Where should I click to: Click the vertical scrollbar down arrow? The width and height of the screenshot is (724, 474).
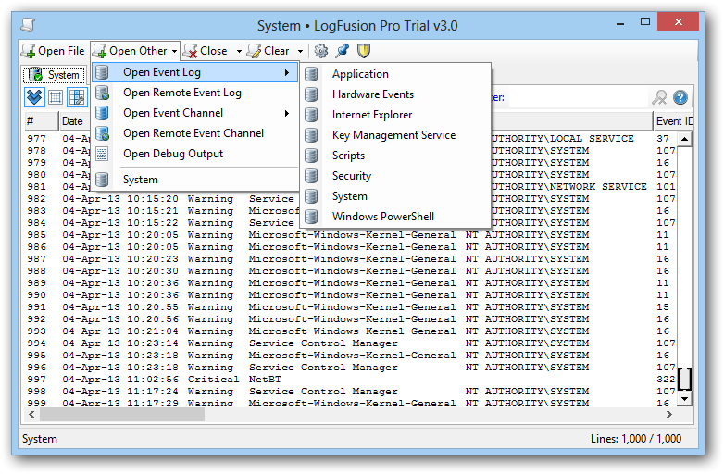click(684, 398)
